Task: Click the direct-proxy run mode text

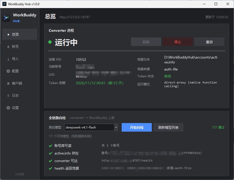Action: coord(190,84)
